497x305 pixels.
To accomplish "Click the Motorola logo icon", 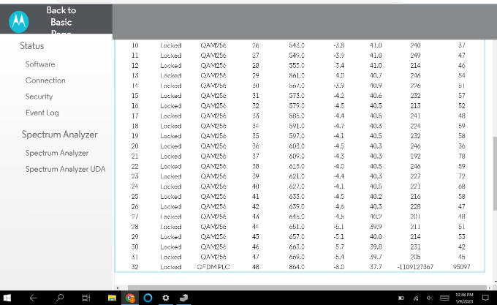I will [18, 22].
